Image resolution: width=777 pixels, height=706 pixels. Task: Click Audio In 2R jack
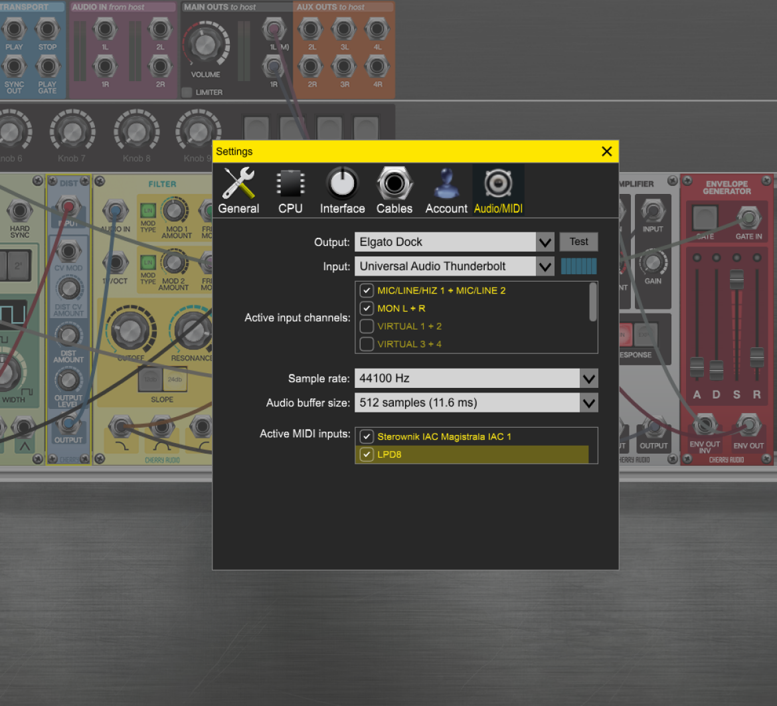coord(160,66)
